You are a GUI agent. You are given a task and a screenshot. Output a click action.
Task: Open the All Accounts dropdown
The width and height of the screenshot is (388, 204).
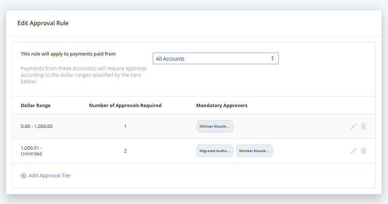click(215, 59)
